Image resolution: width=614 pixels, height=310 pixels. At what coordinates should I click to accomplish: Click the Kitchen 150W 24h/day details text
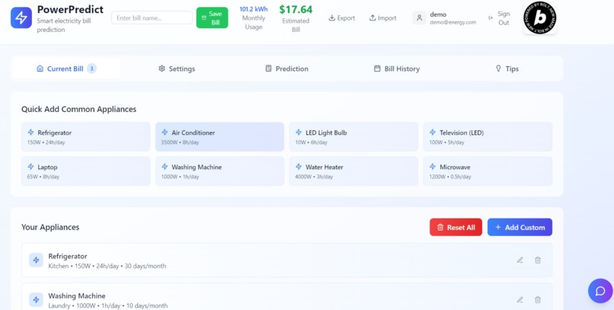click(107, 266)
